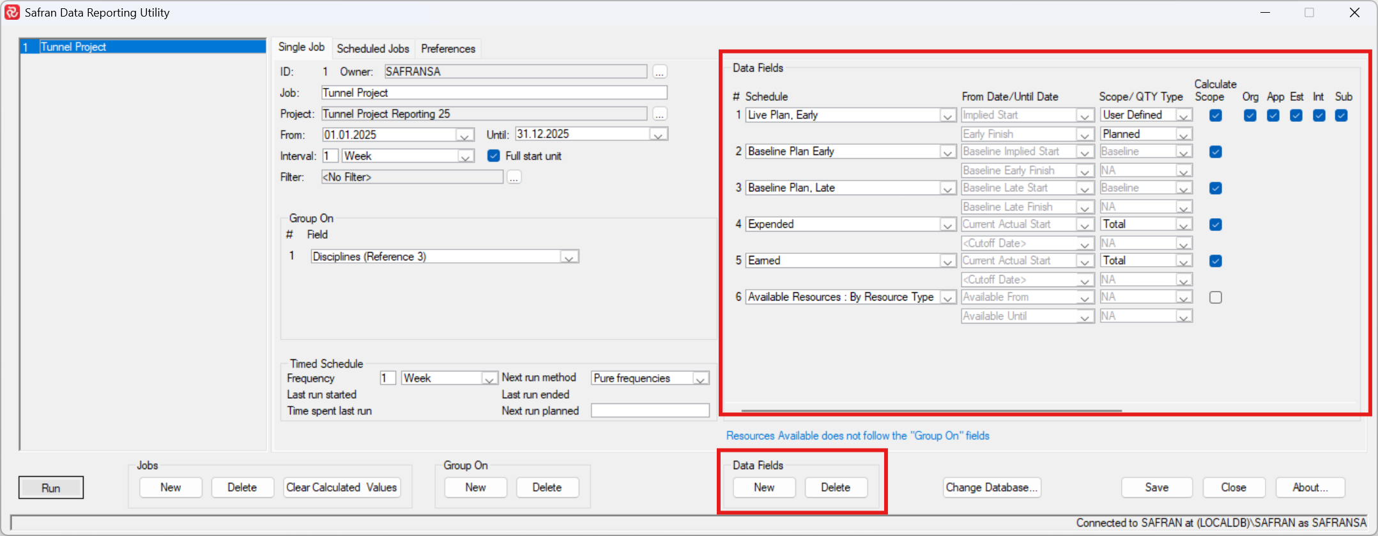The image size is (1378, 536).
Task: Click the Job name input field
Action: pyautogui.click(x=494, y=93)
